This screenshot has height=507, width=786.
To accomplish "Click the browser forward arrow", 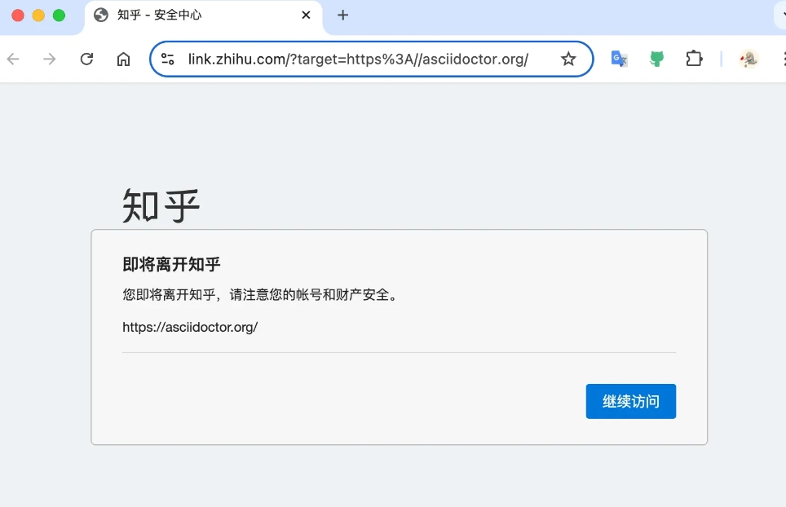I will coord(50,59).
